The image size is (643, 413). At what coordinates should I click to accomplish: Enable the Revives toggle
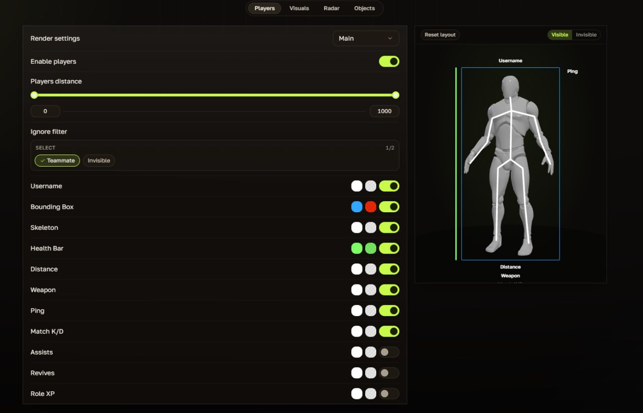tap(389, 373)
